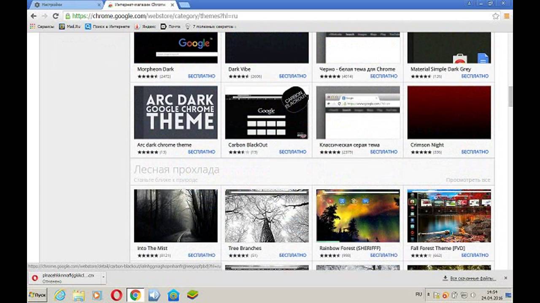Open the 7 полезных секретов bookmark
This screenshot has height=303, width=540.
pos(210,27)
